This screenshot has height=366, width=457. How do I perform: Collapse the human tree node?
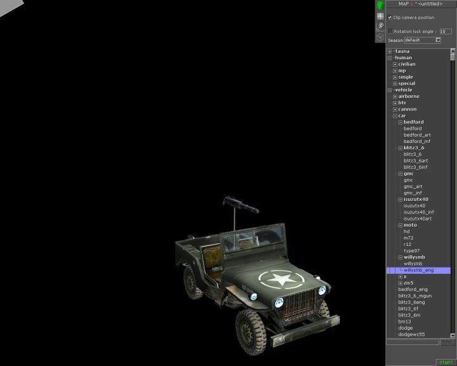coord(390,58)
